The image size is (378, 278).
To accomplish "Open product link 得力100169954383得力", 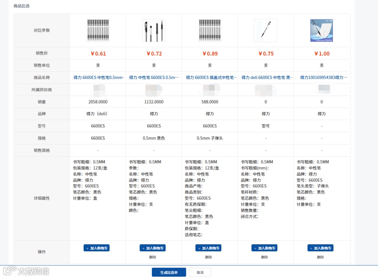I will (x=323, y=77).
